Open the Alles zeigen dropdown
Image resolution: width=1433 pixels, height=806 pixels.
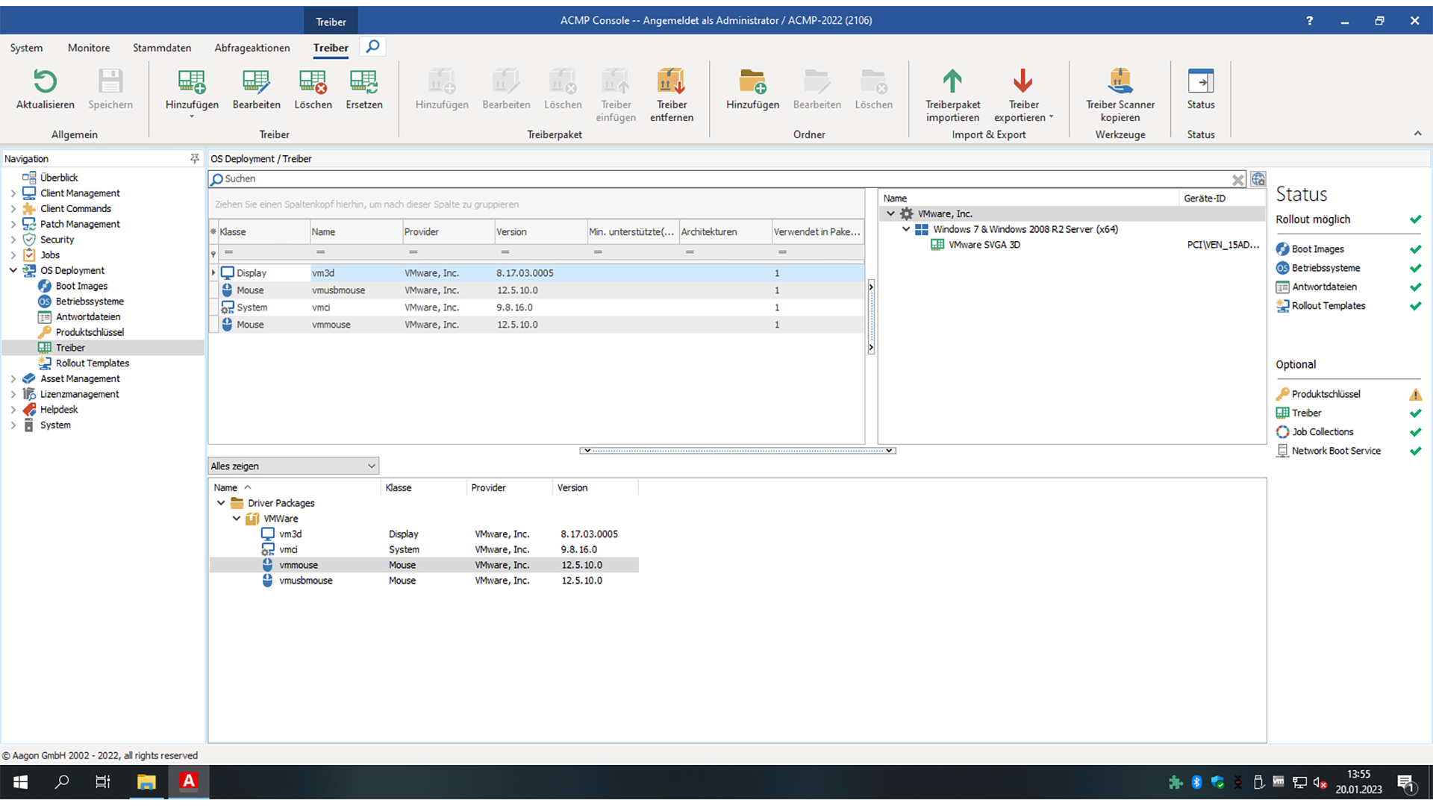pyautogui.click(x=293, y=466)
